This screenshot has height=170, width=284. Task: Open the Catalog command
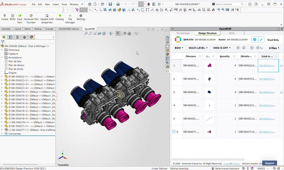(x=60, y=17)
